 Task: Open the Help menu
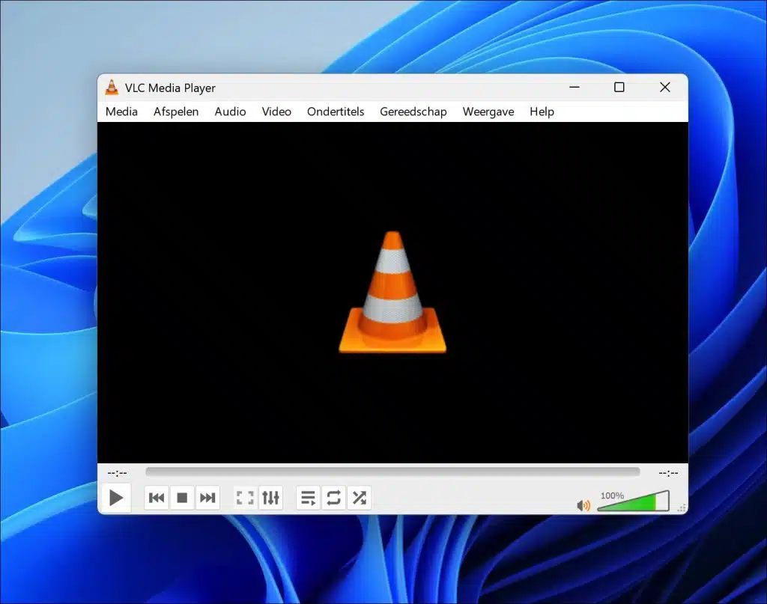point(542,112)
